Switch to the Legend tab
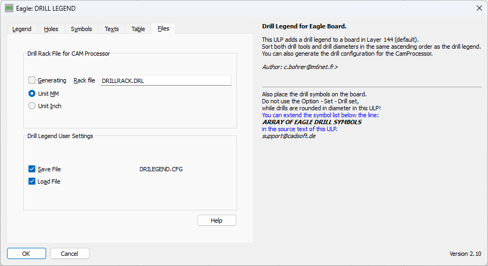488x266 pixels. 22,29
